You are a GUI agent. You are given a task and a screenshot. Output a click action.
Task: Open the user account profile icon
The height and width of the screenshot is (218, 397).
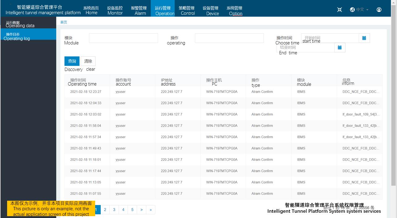coord(379,10)
